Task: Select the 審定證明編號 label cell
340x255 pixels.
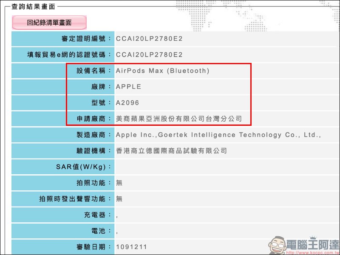Action: point(63,39)
